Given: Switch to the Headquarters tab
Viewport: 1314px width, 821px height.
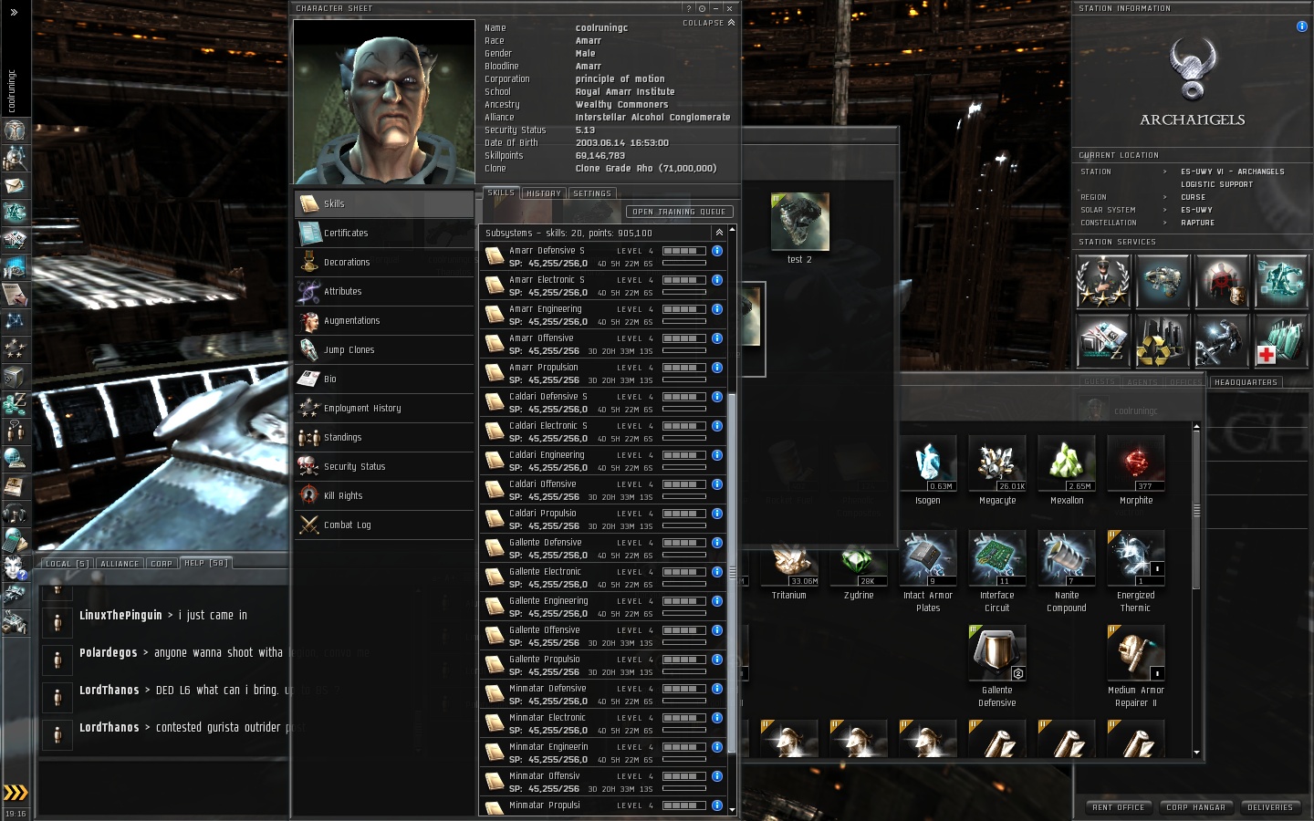Looking at the screenshot, I should [x=1246, y=382].
